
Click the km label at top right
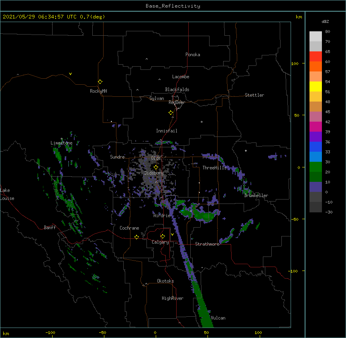point(299,17)
